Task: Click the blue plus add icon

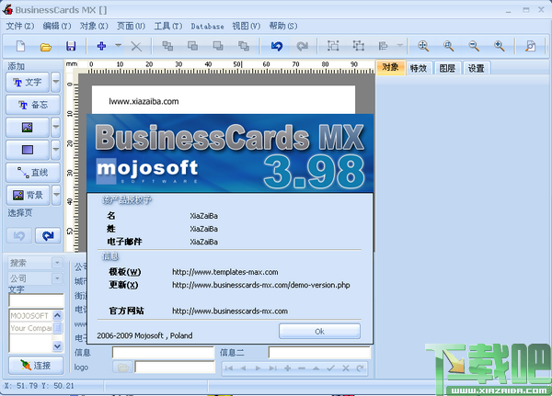Action: pyautogui.click(x=101, y=46)
